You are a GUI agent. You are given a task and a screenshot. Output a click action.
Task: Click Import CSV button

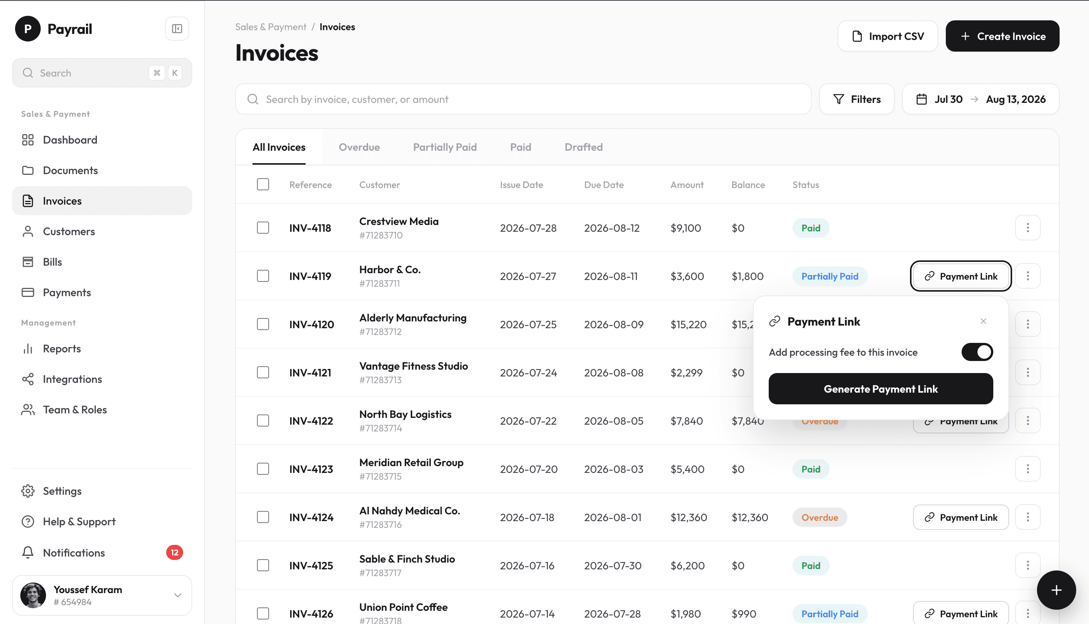(x=887, y=36)
